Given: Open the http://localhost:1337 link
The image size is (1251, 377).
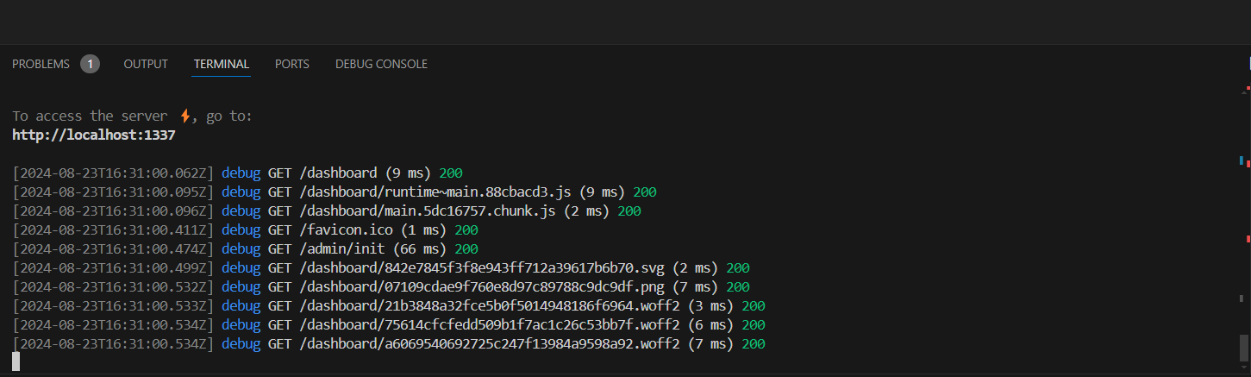Looking at the screenshot, I should [94, 135].
